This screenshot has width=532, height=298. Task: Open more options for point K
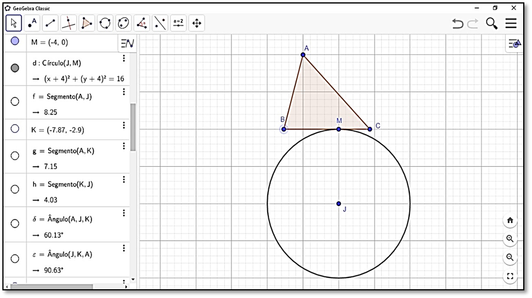[x=124, y=125]
